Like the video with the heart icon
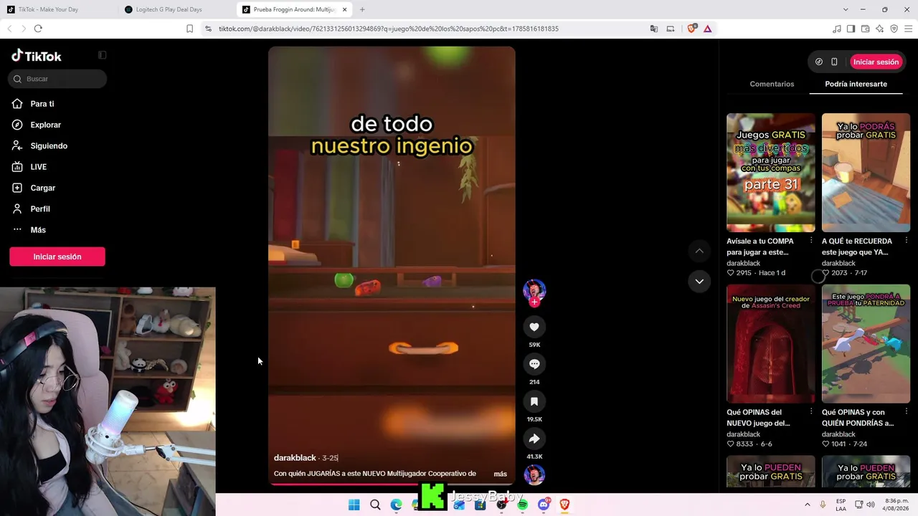The height and width of the screenshot is (516, 918). (534, 327)
